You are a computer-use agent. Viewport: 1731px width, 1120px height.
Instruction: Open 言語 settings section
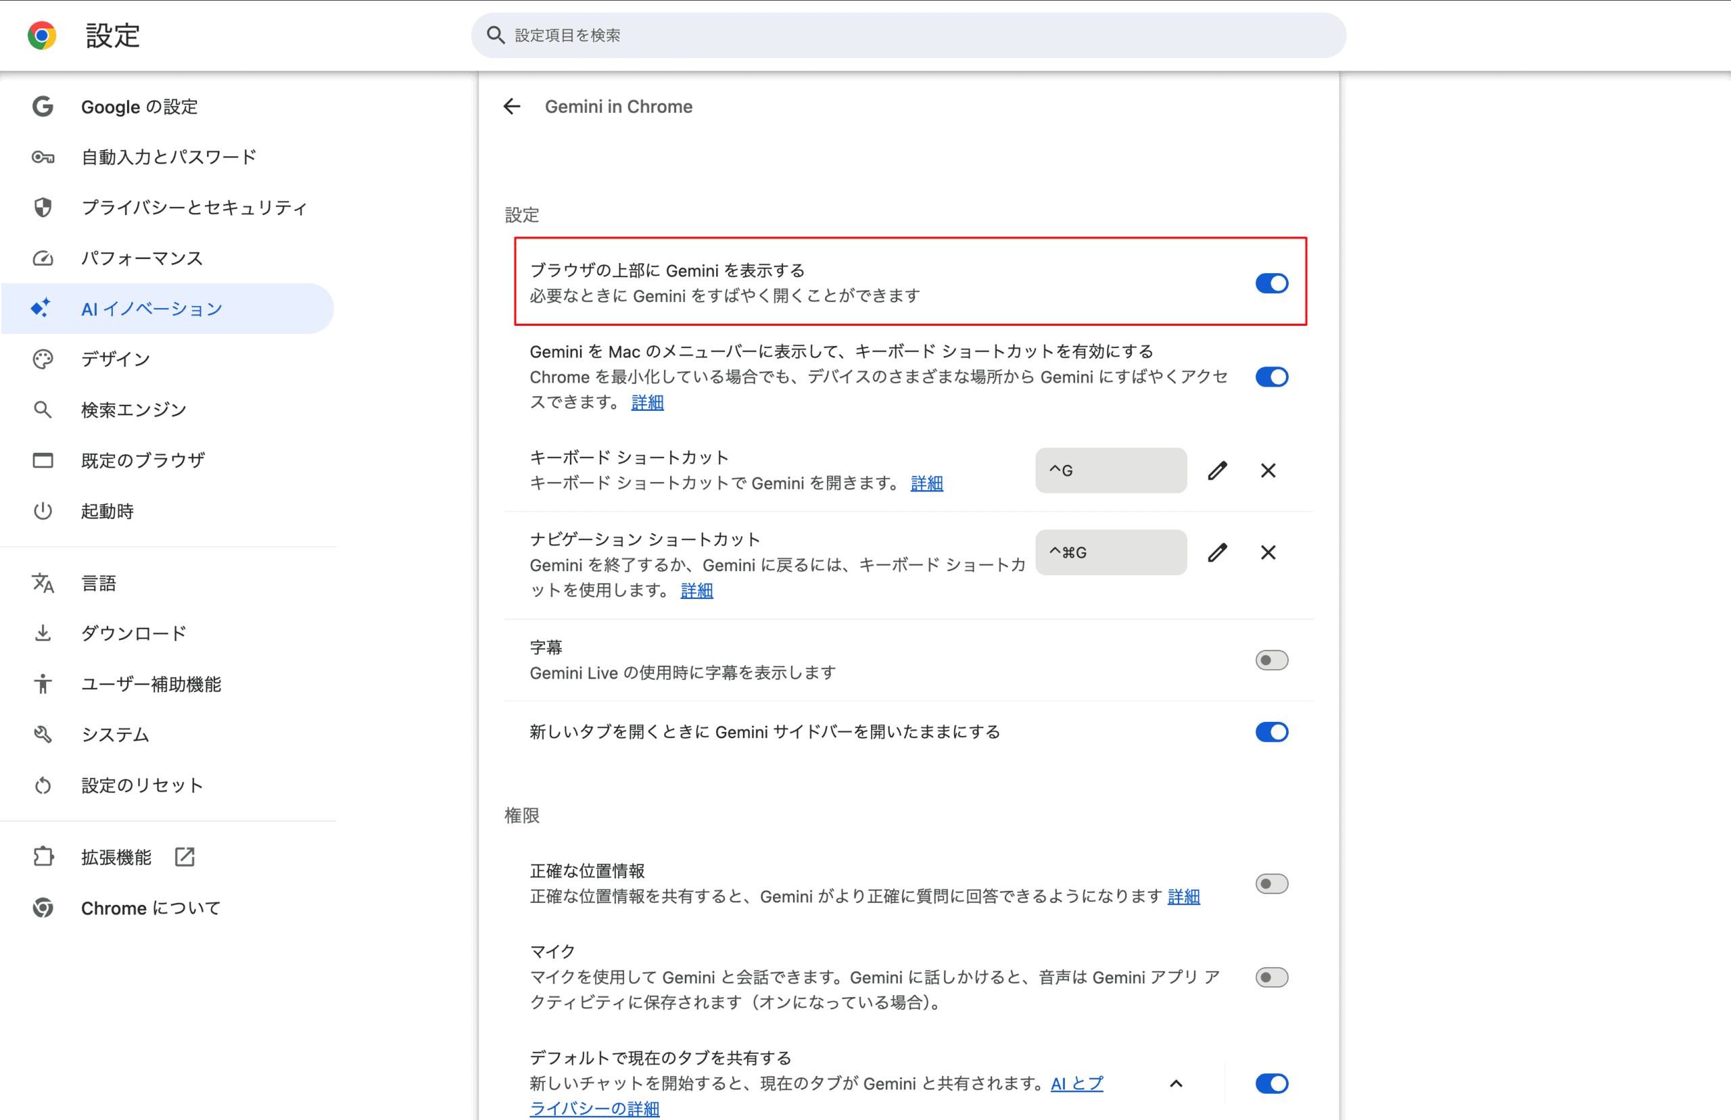[167, 583]
